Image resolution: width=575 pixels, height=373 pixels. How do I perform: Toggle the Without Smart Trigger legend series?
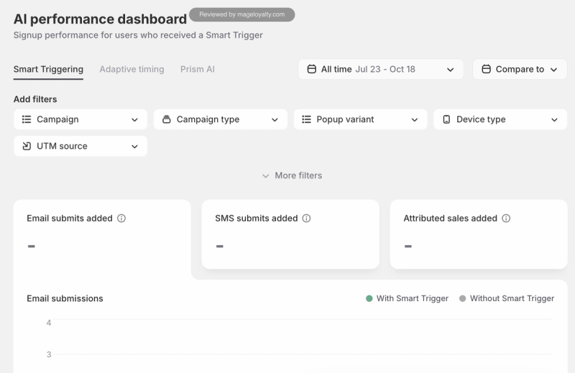pyautogui.click(x=507, y=298)
